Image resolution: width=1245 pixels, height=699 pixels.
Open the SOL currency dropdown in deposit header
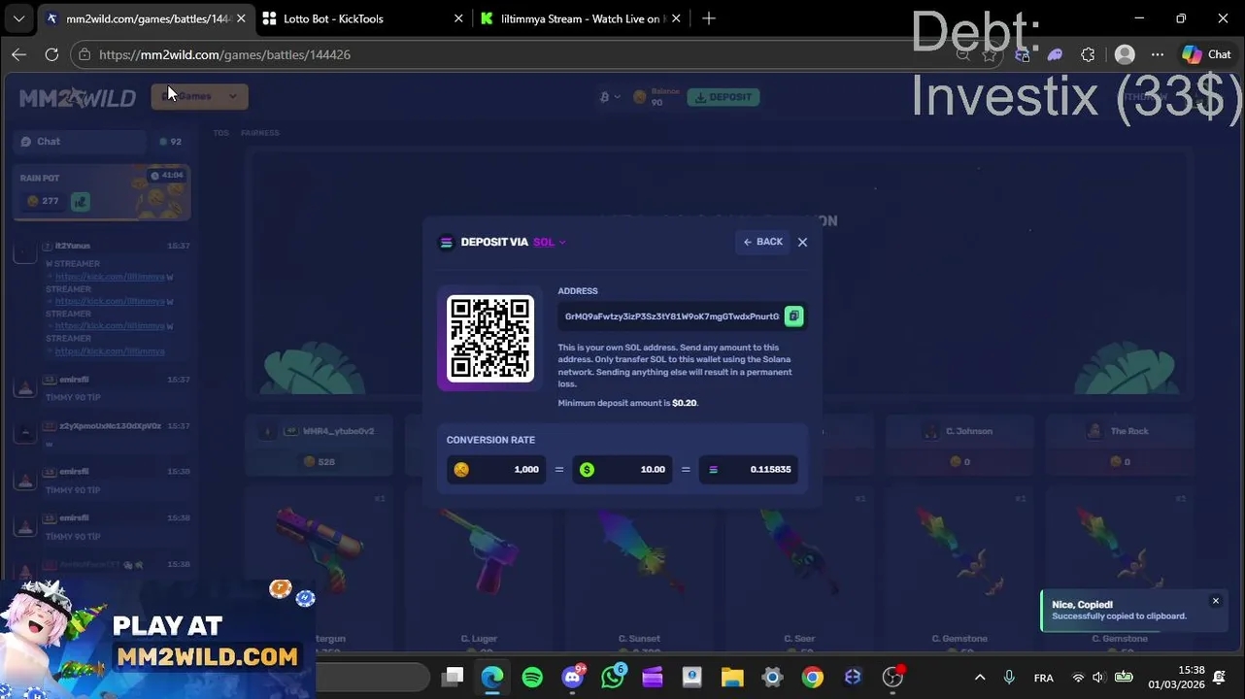coord(549,242)
